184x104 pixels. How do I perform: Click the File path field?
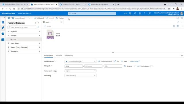tap(113, 66)
